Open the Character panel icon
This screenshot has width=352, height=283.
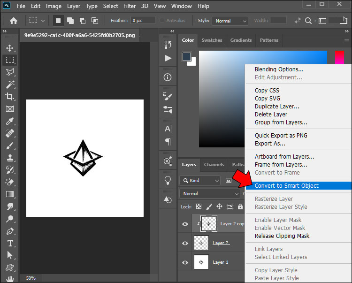tap(168, 129)
